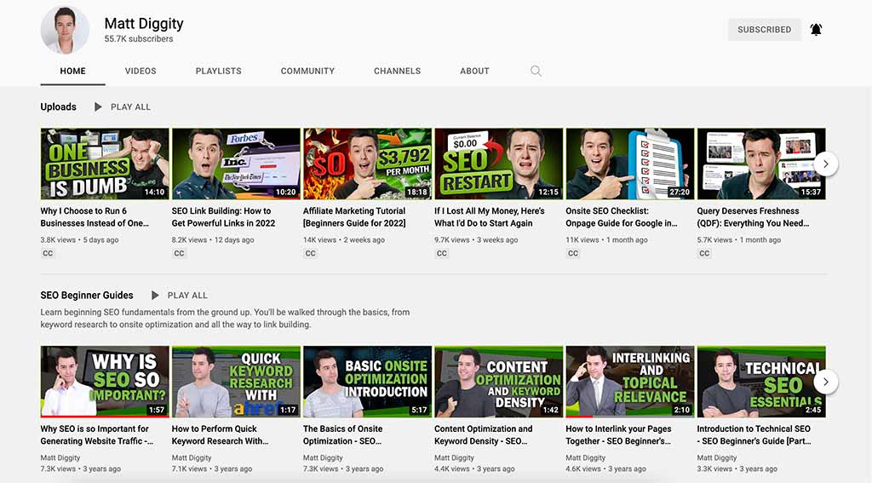Viewport: 872px width, 483px height.
Task: Open the channel search magnifier icon
Action: pyautogui.click(x=536, y=71)
